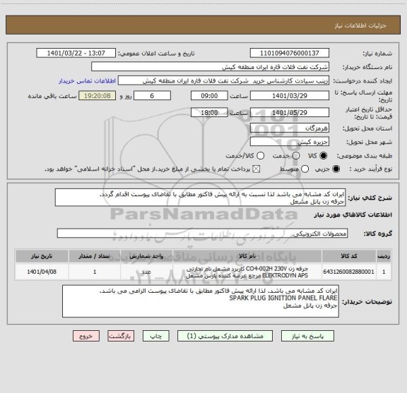Click the delivery city field جزیره کیش
Screen dimensions: 407x393
[x=290, y=142]
